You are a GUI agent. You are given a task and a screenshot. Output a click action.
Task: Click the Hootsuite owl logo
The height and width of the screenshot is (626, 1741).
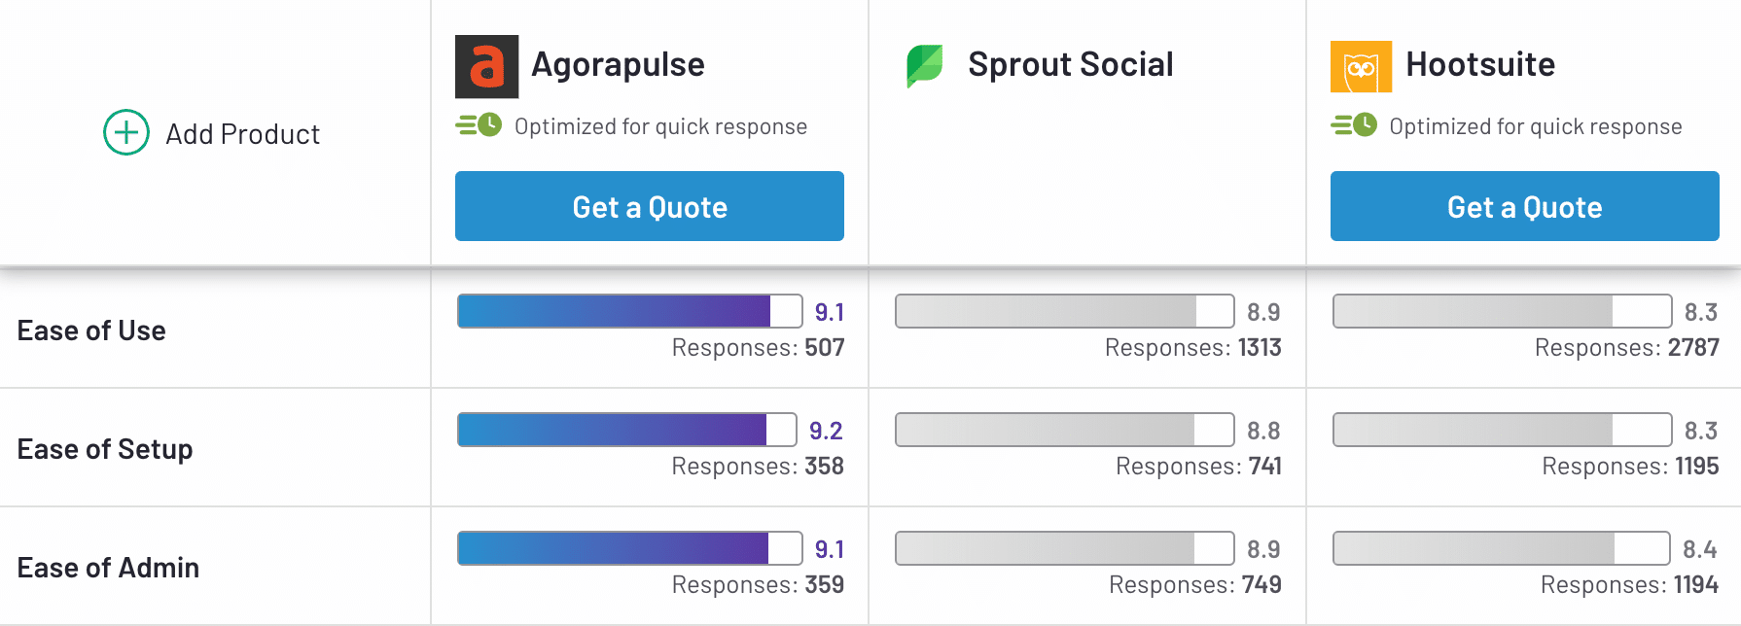tap(1361, 66)
